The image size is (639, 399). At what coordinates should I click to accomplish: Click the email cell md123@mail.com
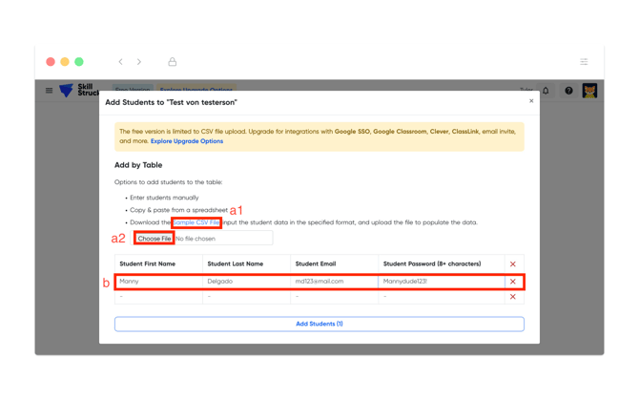tap(334, 282)
